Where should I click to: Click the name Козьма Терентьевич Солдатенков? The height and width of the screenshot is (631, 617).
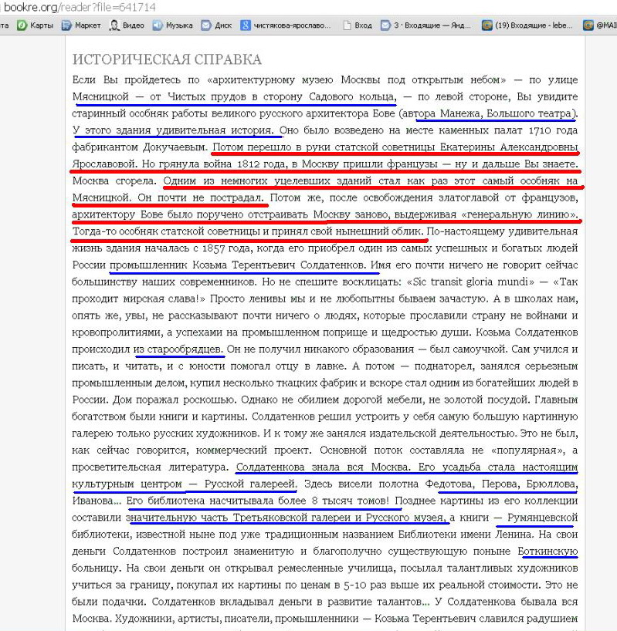point(279,265)
